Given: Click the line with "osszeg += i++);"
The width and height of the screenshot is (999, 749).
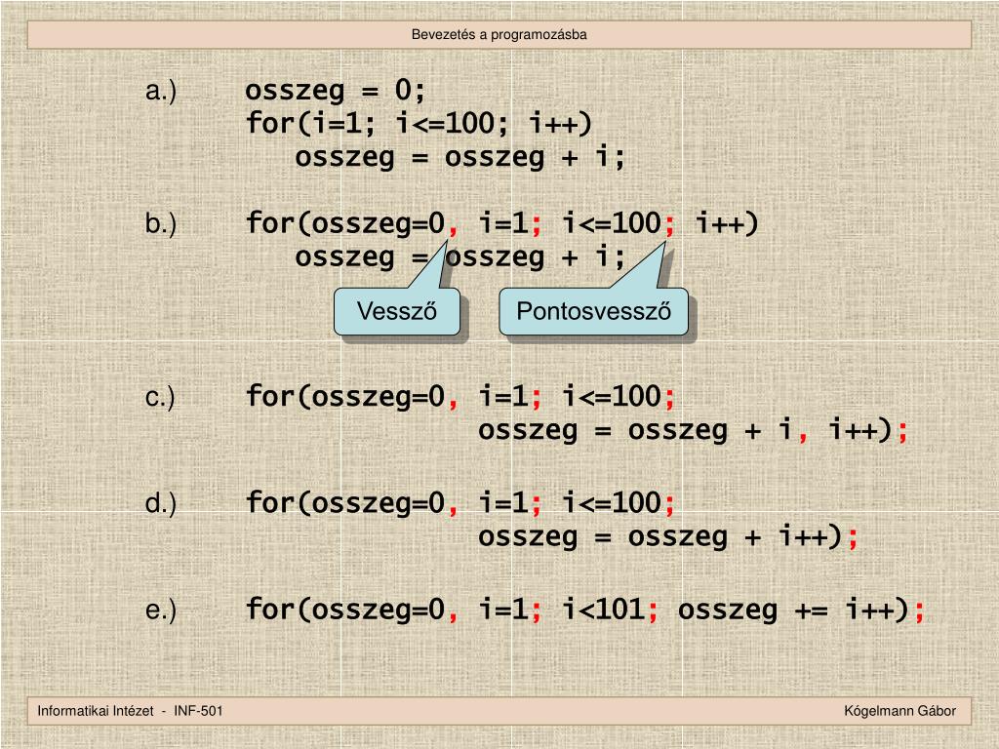Looking at the screenshot, I should click(x=585, y=610).
